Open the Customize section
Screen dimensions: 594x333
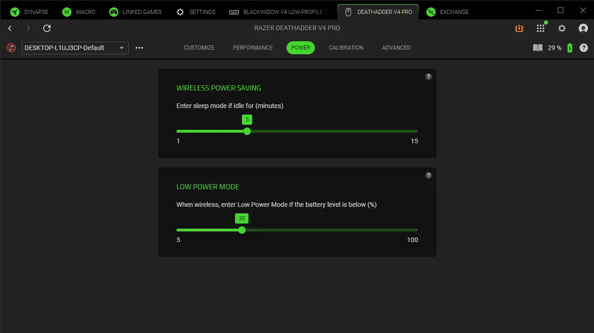[199, 48]
